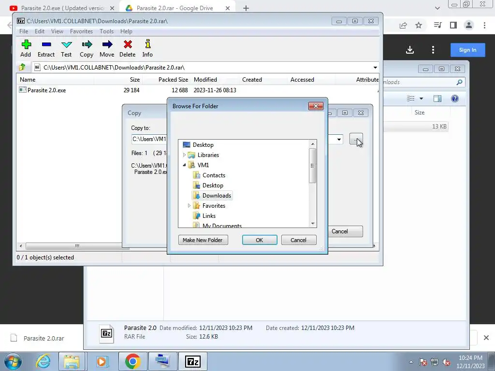Click the Size column header in 7-Zip
This screenshot has height=371, width=495.
point(118,80)
